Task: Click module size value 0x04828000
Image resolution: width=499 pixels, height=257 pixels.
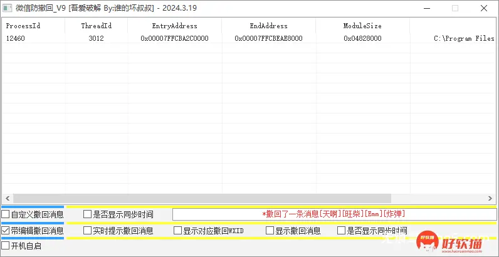Action: [x=362, y=38]
